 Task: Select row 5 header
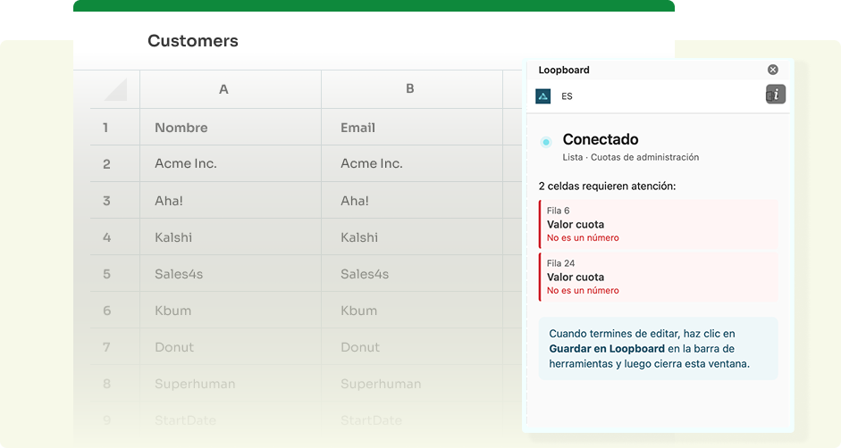coord(114,274)
